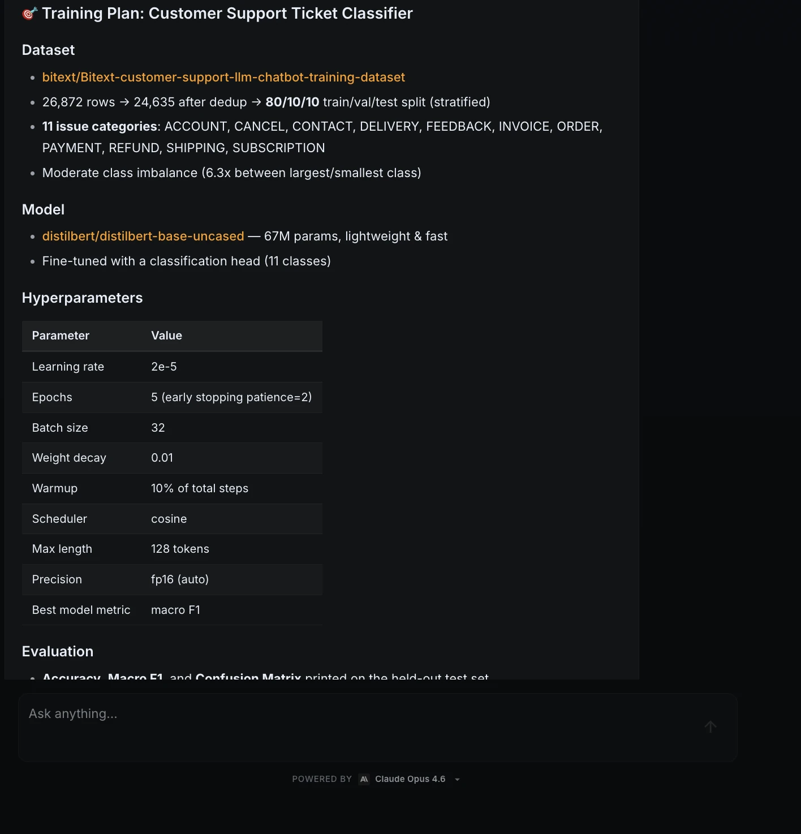
Task: Click the Precision fp16 (auto) cell
Action: (180, 579)
